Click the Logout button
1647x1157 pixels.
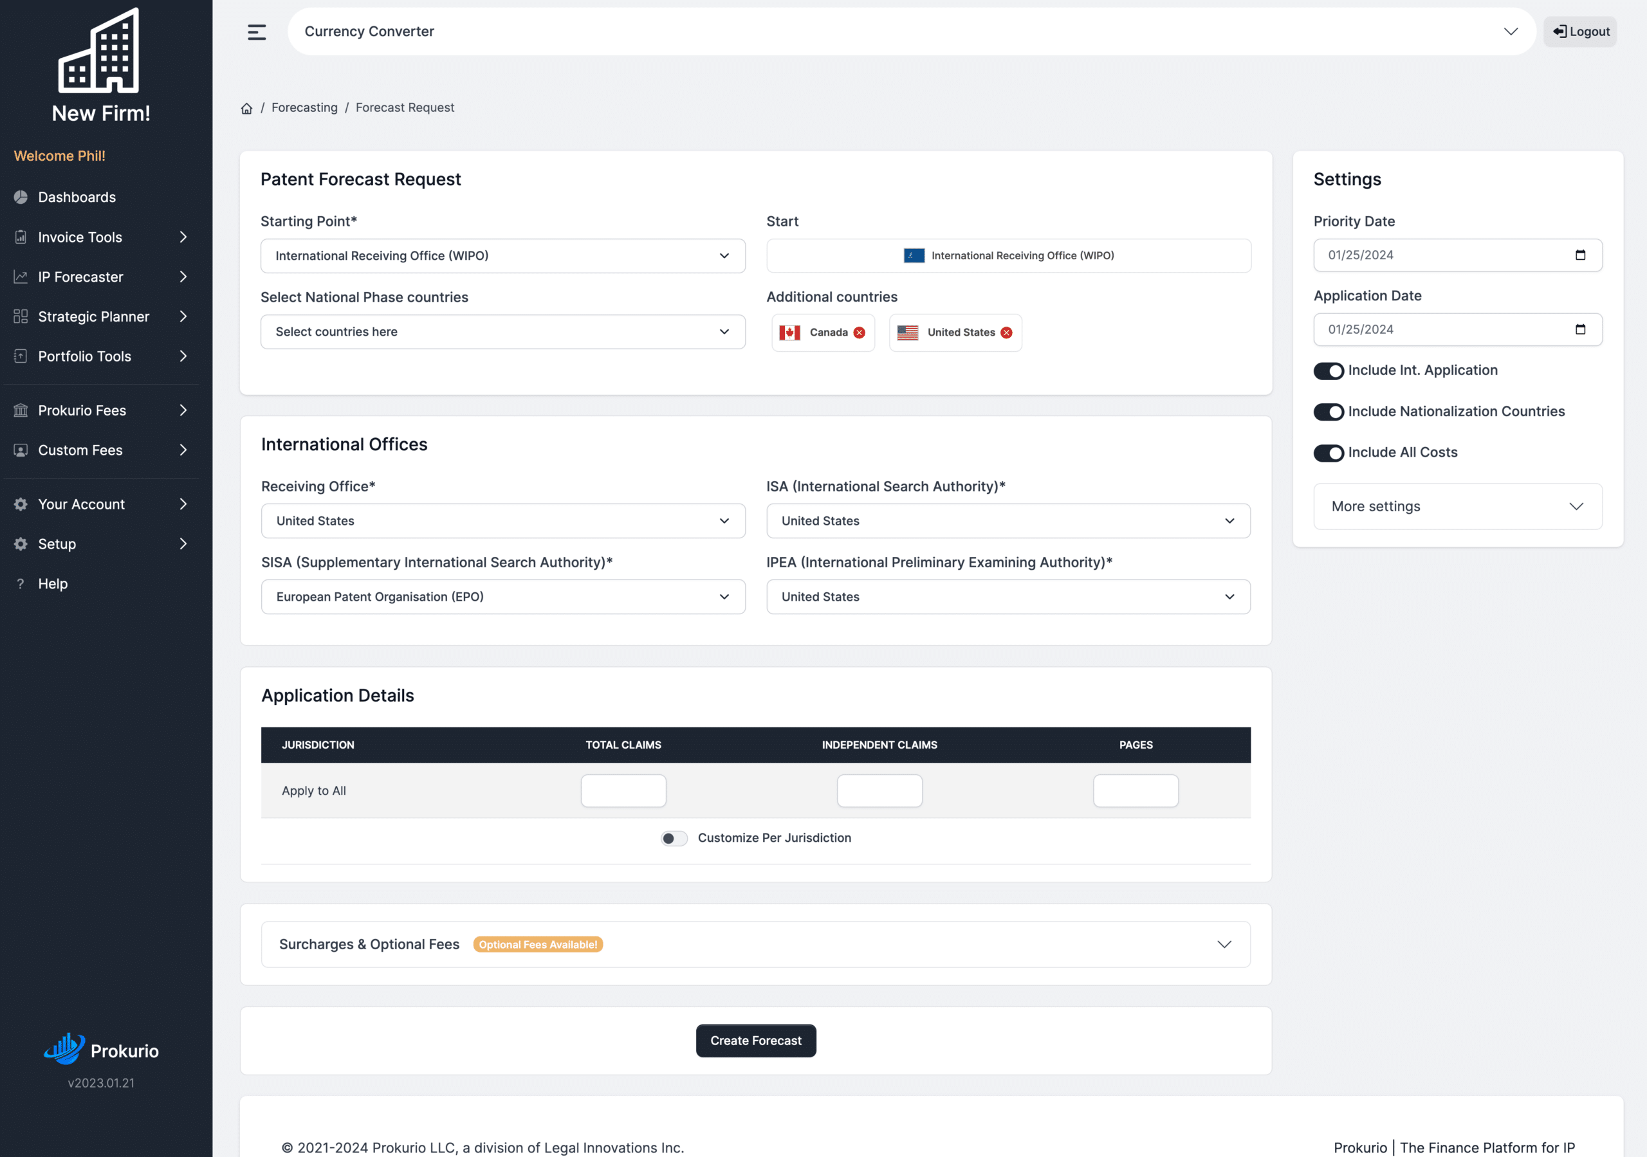(1580, 32)
